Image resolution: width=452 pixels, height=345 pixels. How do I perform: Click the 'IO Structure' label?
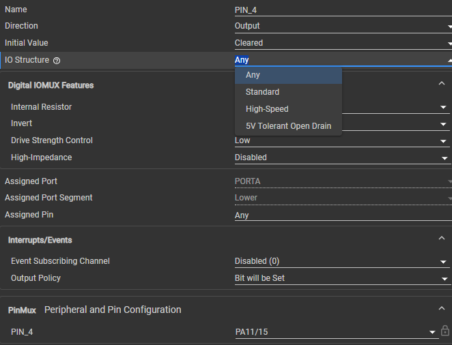(27, 60)
